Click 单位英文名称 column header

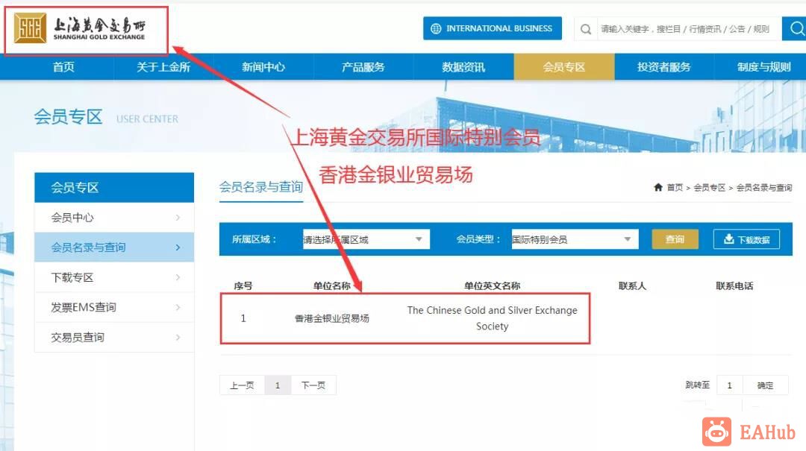click(x=493, y=286)
